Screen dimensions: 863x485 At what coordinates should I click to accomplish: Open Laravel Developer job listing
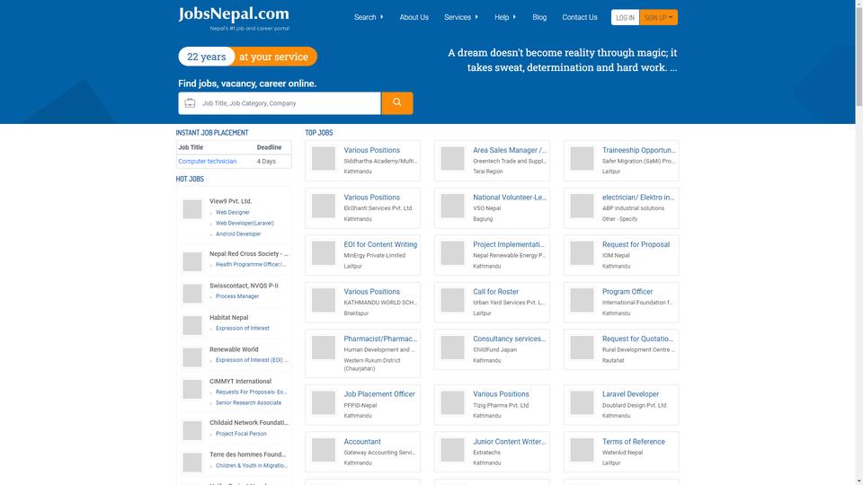point(630,394)
